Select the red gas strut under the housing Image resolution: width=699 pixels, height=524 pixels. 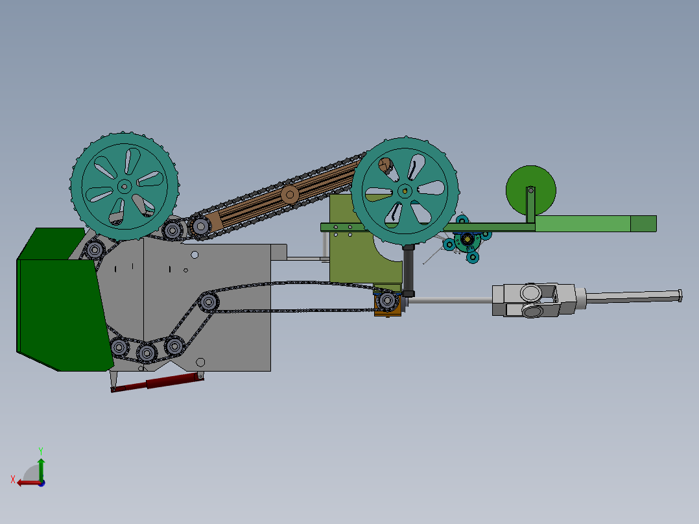(158, 383)
